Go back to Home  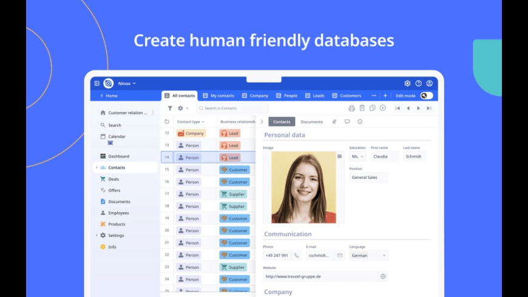(109, 96)
